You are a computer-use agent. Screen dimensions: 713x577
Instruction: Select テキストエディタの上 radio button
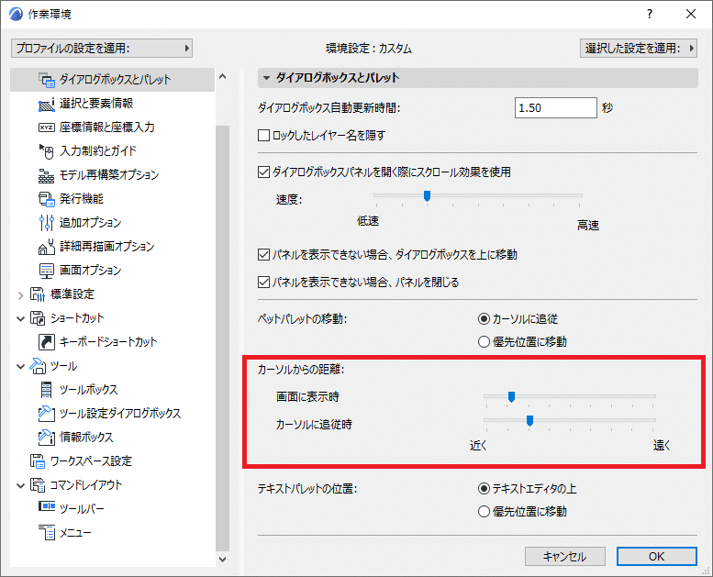point(484,489)
